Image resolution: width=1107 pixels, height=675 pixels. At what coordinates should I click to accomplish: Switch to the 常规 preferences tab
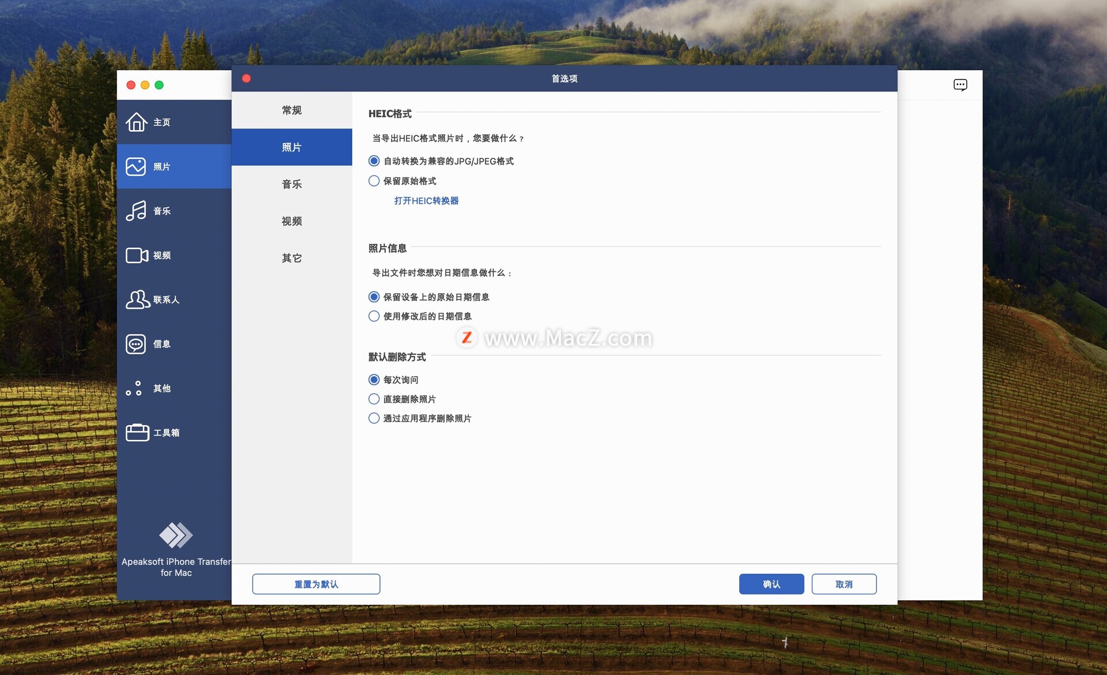(x=292, y=110)
